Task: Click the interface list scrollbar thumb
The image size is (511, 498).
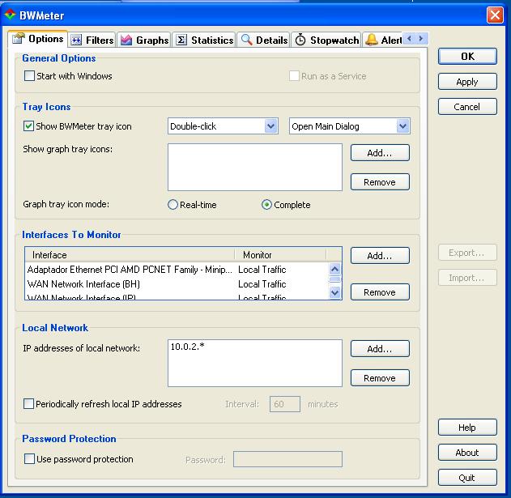Action: (334, 279)
